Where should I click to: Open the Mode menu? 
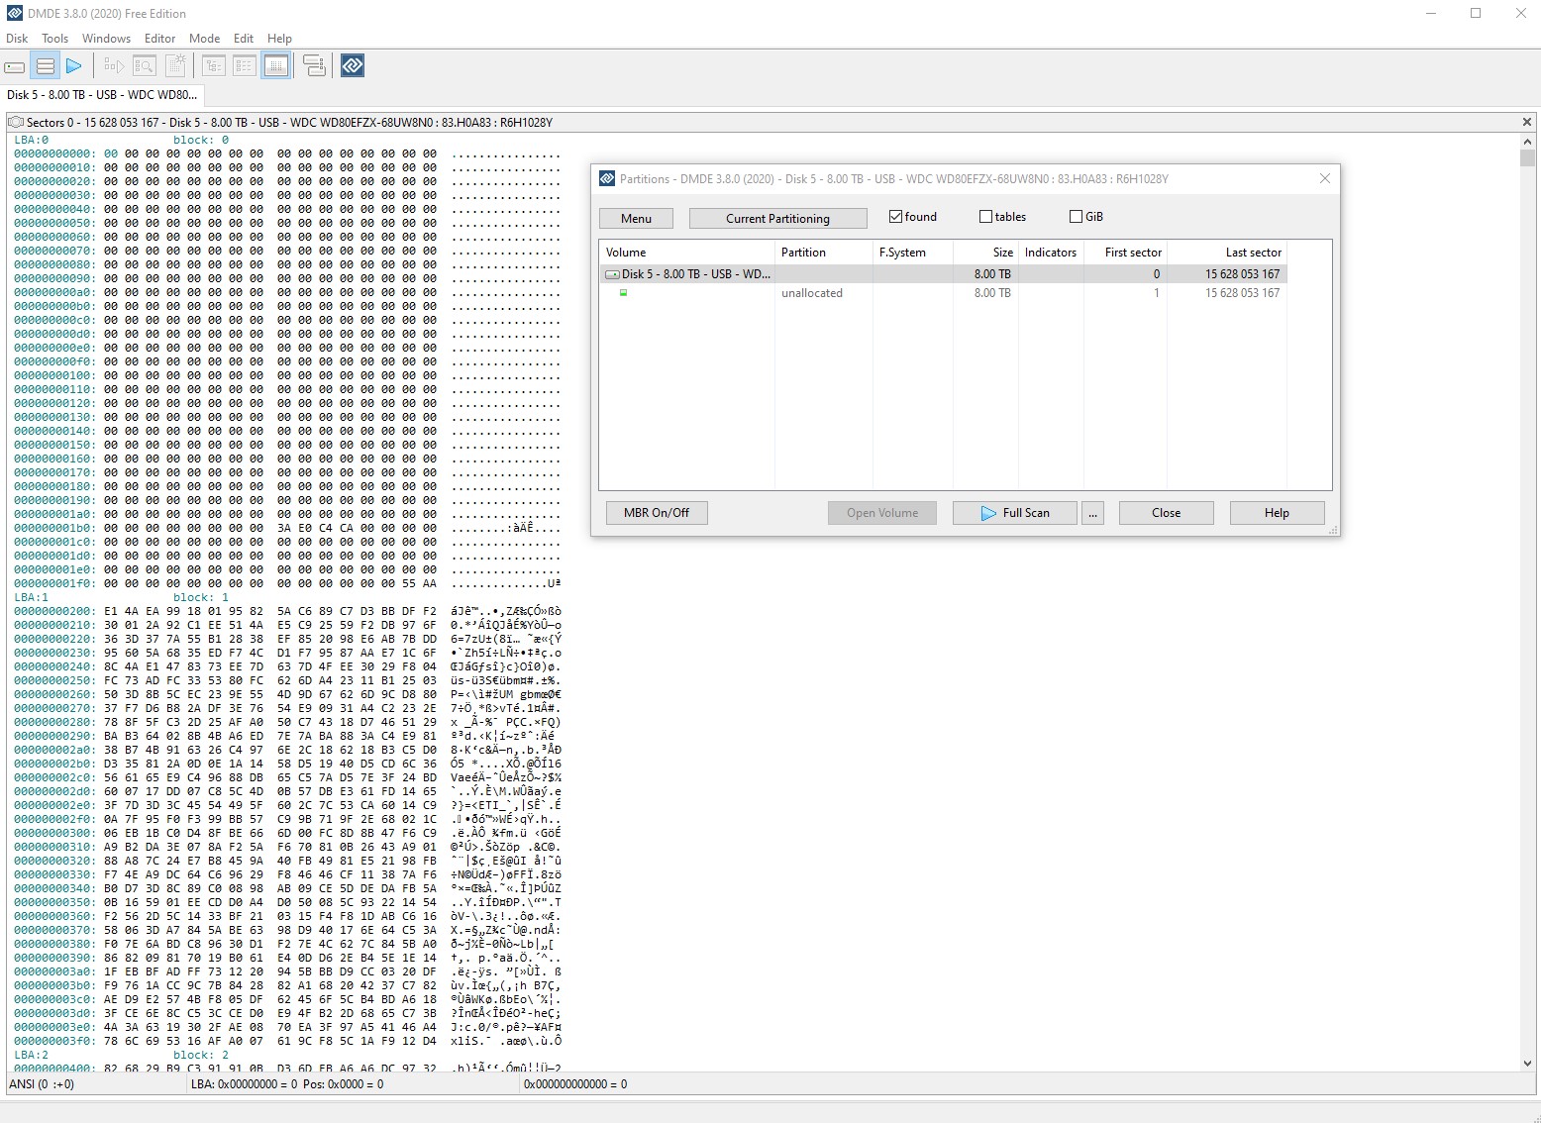204,39
